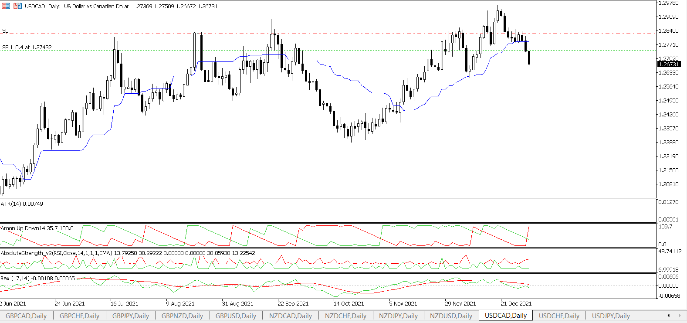Switch to the USDCHF,Daily tab
The height and width of the screenshot is (323, 687).
(x=559, y=316)
